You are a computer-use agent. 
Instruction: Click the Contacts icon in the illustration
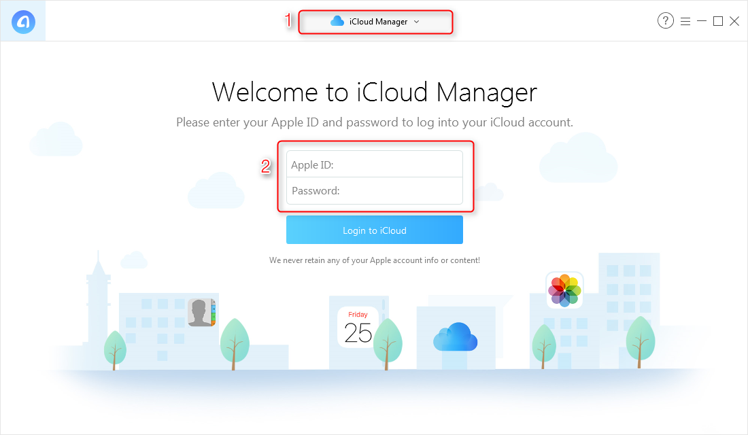pyautogui.click(x=201, y=313)
